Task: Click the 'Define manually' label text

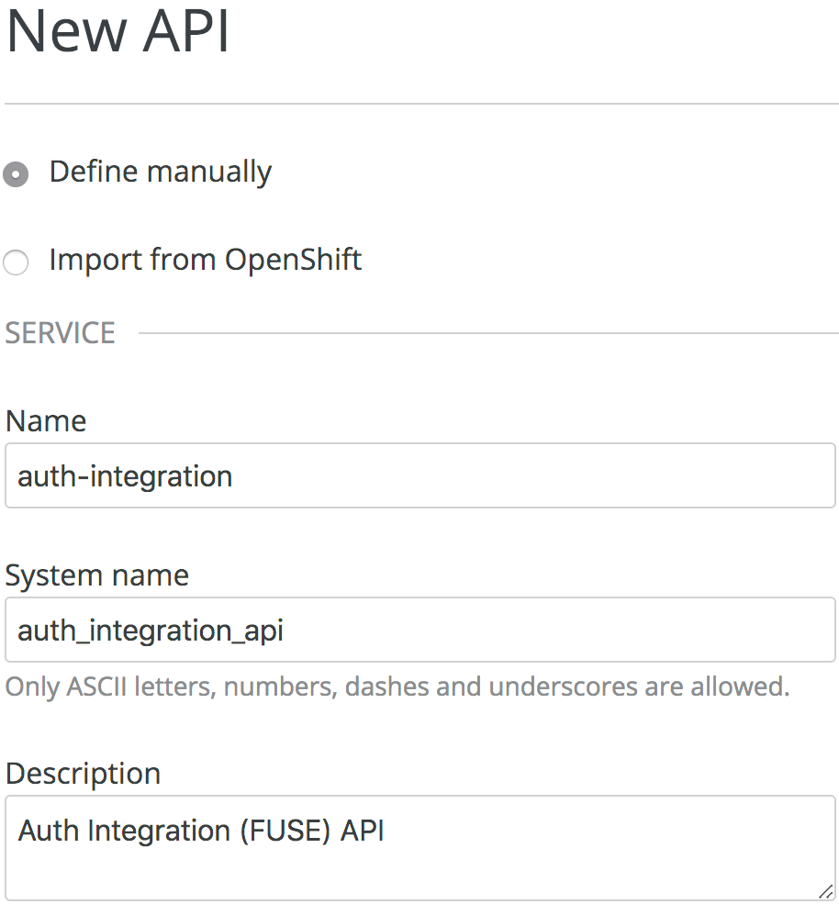Action: click(x=161, y=172)
